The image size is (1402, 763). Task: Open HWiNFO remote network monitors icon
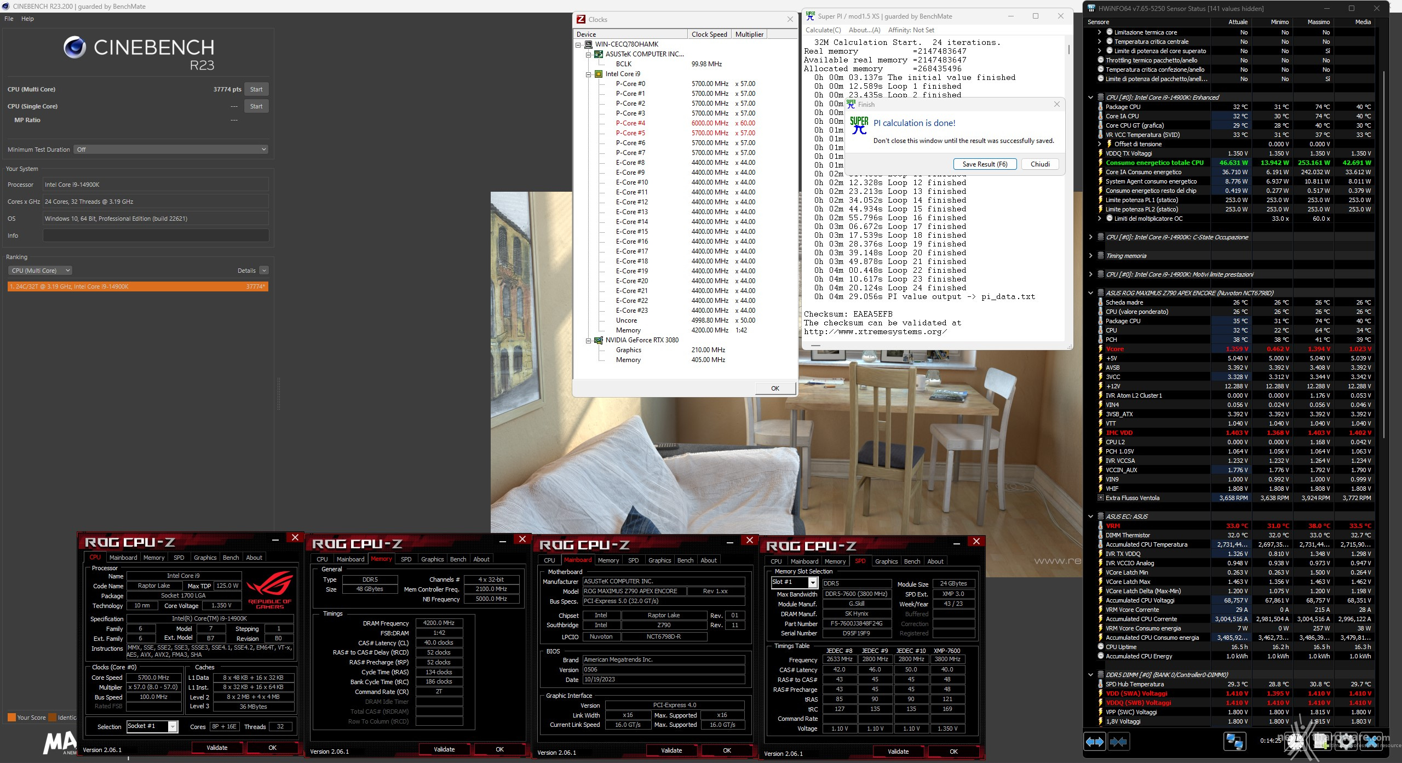pyautogui.click(x=1234, y=741)
